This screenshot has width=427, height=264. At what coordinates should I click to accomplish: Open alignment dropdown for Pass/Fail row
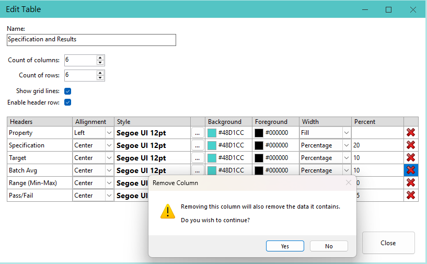point(109,196)
